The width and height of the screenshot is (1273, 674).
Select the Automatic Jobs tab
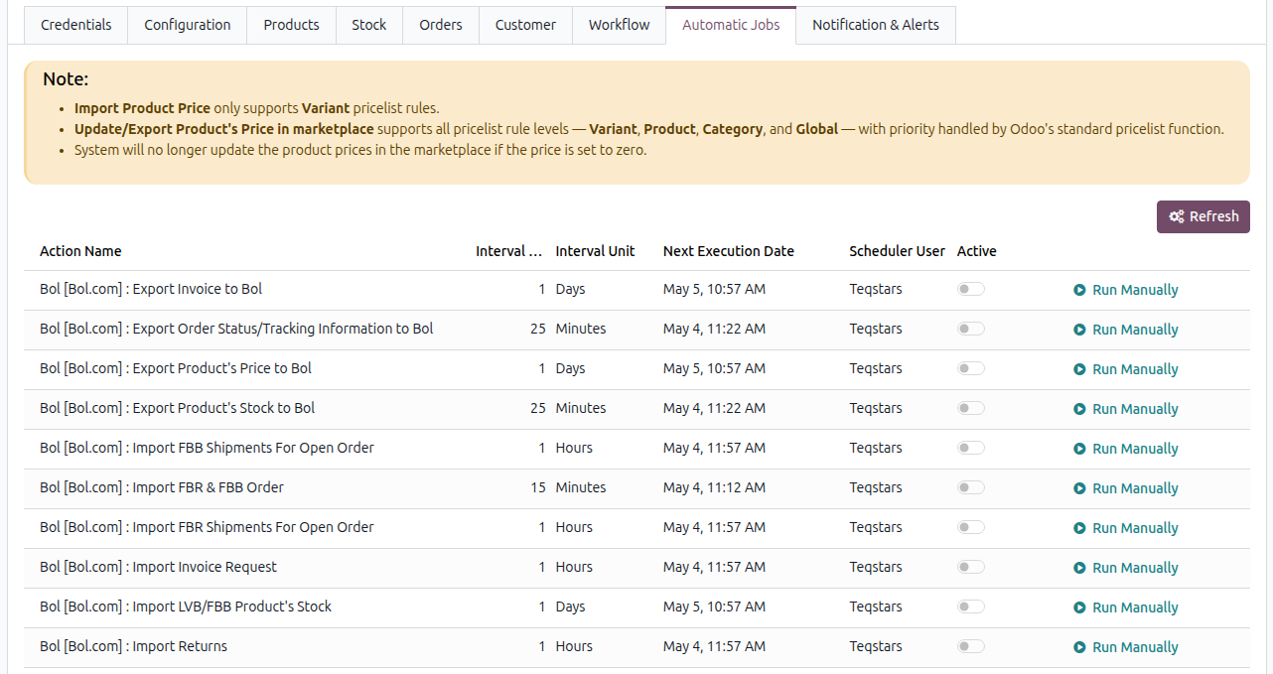click(731, 25)
